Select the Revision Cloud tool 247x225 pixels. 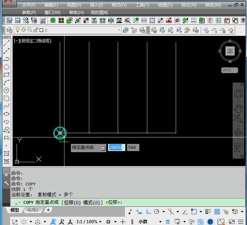[6, 98]
